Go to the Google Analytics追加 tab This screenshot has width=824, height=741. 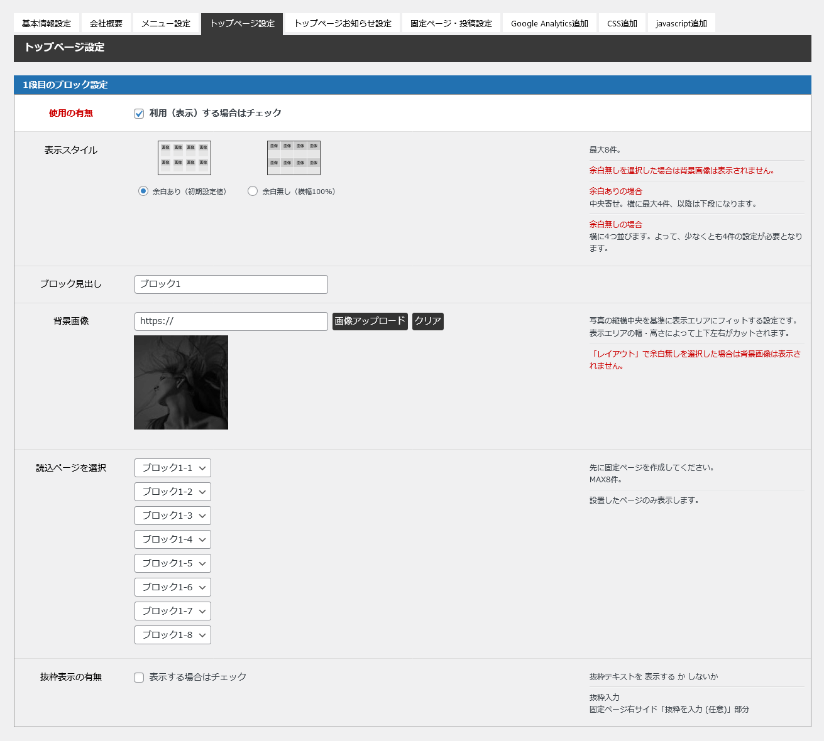click(x=549, y=24)
